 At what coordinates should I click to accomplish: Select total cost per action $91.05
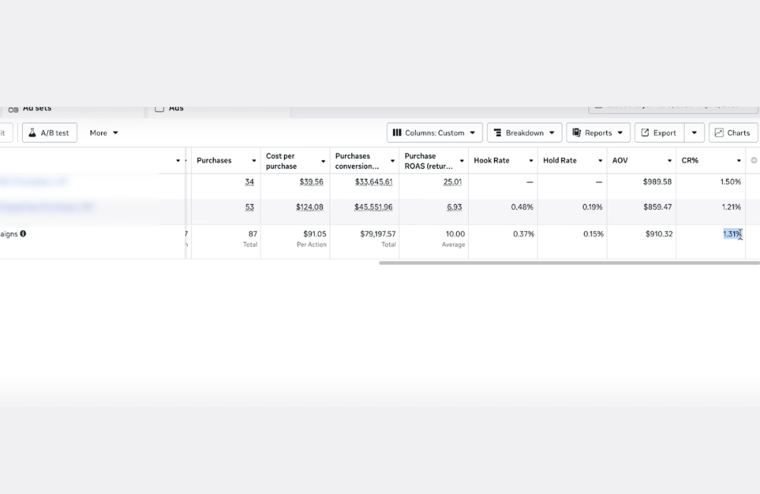click(x=315, y=233)
